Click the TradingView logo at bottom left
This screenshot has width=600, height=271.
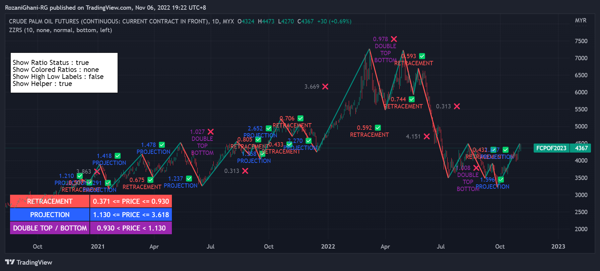tap(29, 262)
